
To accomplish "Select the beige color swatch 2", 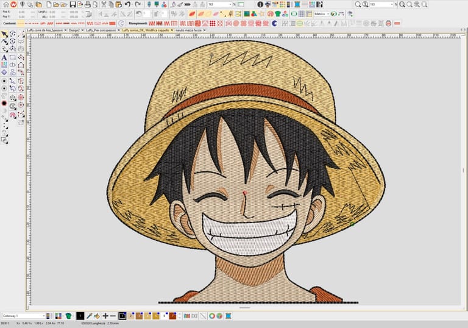I will pyautogui.click(x=131, y=316).
